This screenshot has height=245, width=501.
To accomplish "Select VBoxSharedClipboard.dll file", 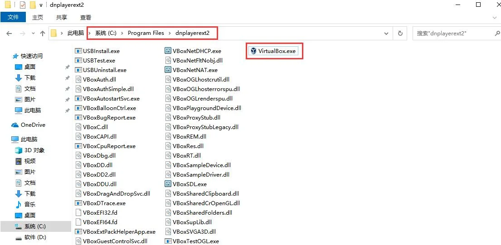I will click(x=202, y=194).
